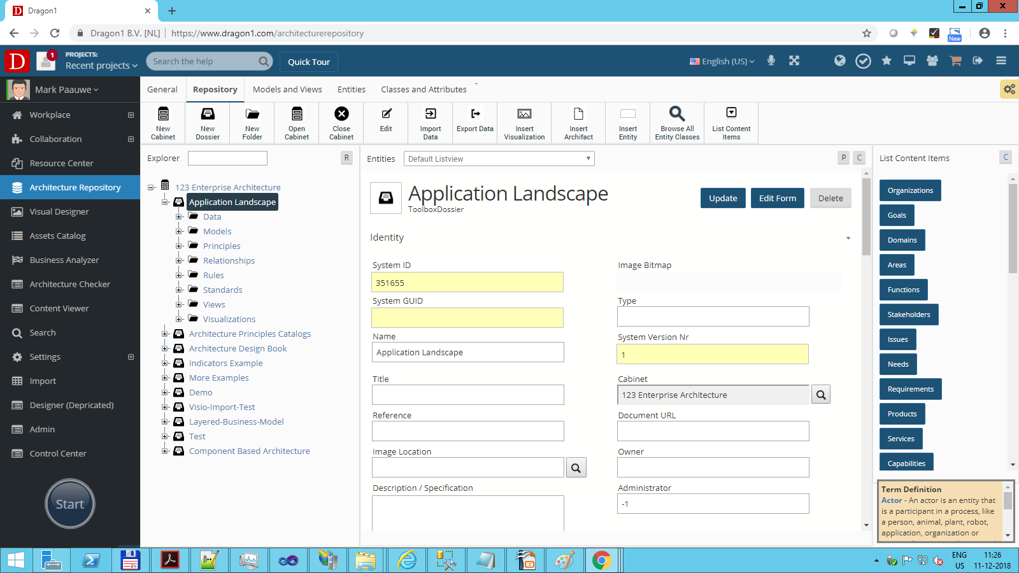
Task: Click the New Cabinet toolbar icon
Action: [x=163, y=114]
